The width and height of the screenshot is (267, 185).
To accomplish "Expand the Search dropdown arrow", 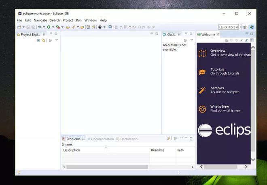I will click(78, 27).
